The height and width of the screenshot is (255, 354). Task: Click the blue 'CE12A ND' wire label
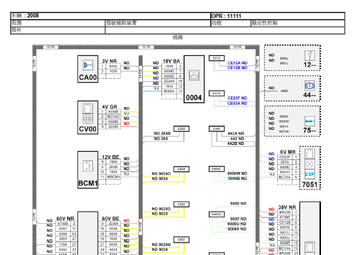point(237,63)
